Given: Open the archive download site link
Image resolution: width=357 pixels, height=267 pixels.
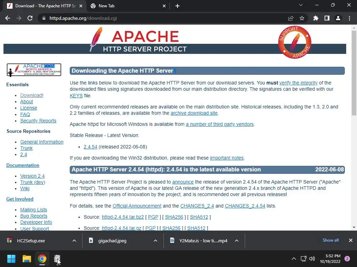Looking at the screenshot, I should coord(194,113).
